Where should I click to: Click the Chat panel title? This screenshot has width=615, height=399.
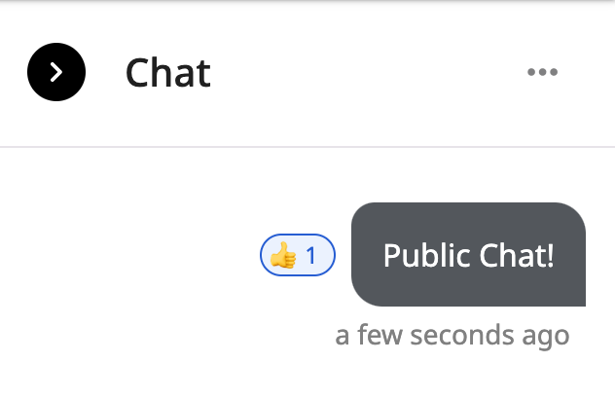(168, 73)
